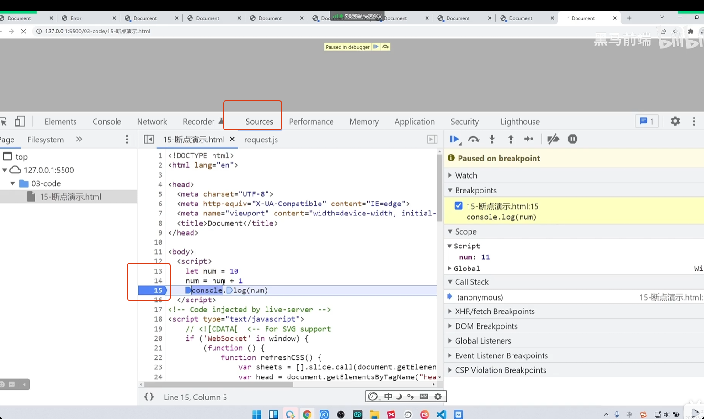Click the Step button in debugger
Viewport: 704px width, 419px height.
(529, 139)
